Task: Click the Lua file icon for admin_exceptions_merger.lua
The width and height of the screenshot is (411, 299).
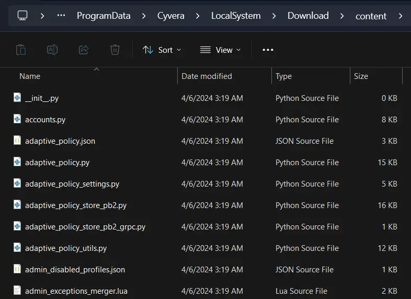Action: (17, 291)
